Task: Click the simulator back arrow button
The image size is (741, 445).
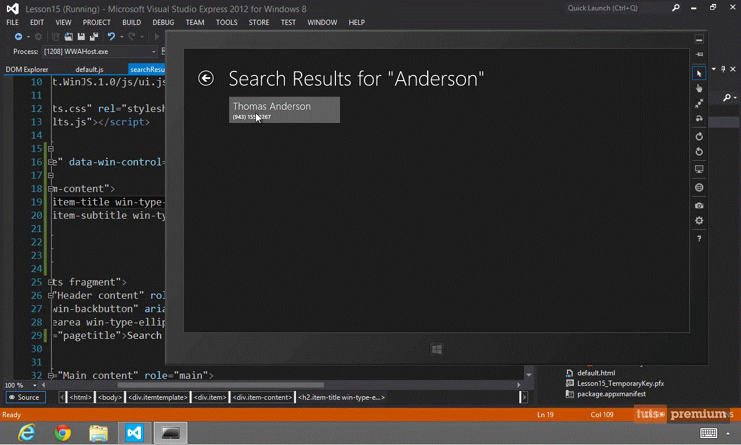Action: (x=206, y=78)
